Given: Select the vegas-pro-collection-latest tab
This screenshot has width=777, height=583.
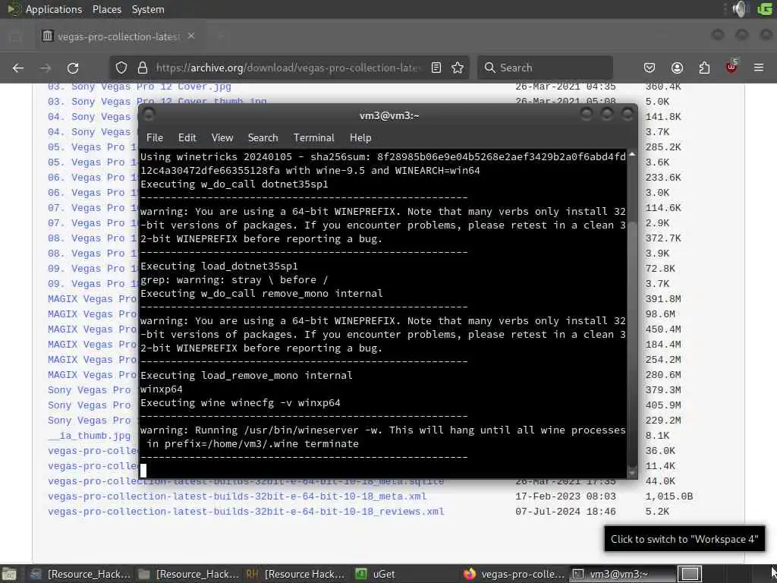Looking at the screenshot, I should coord(119,36).
